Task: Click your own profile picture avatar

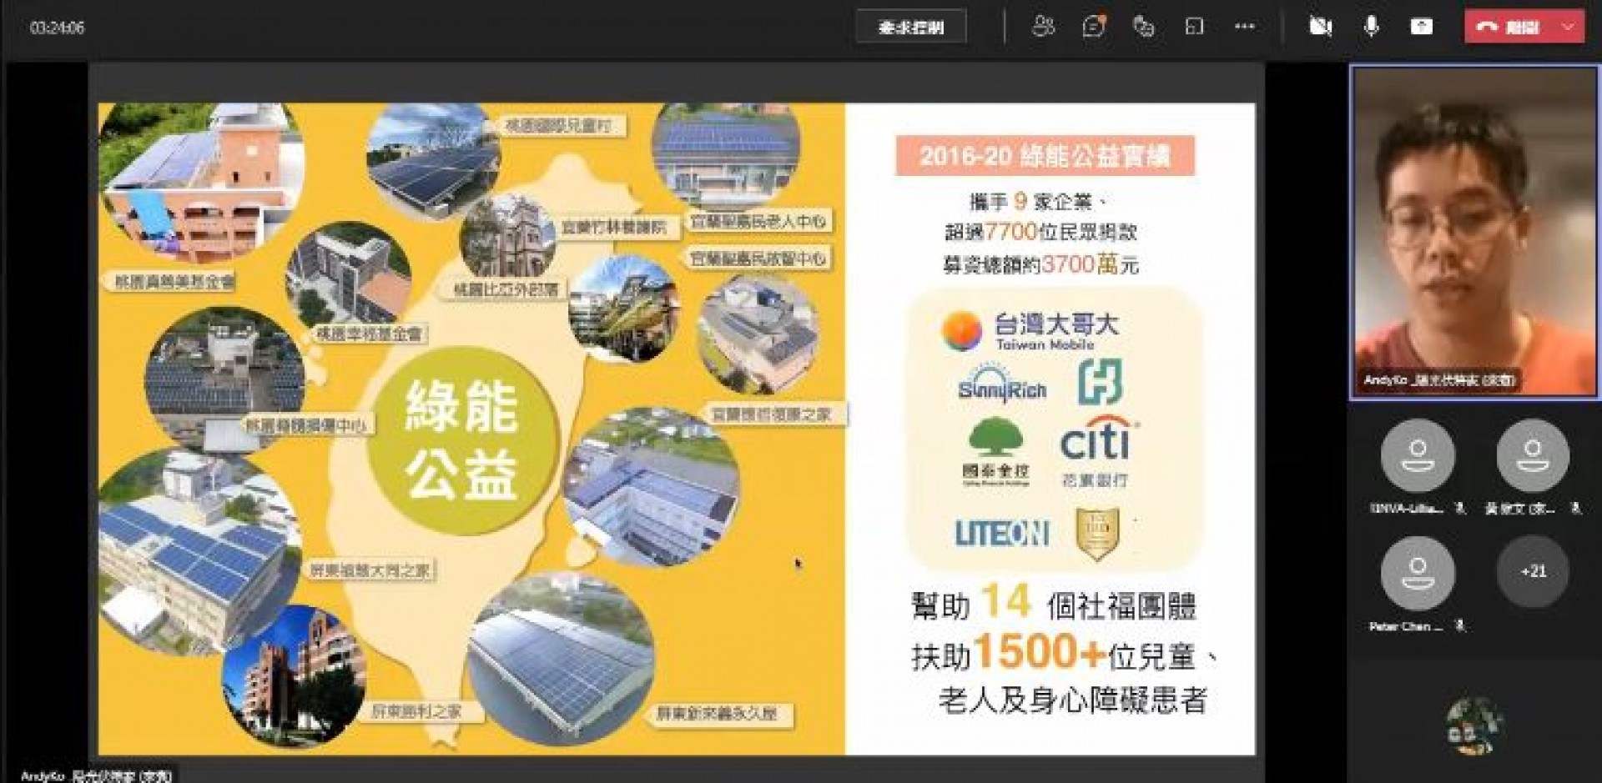Action: (1474, 725)
